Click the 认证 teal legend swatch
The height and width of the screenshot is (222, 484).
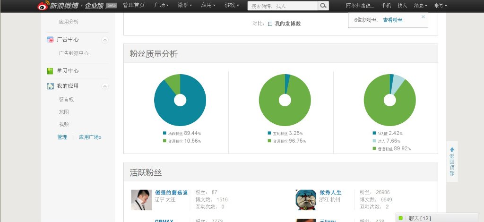374,133
